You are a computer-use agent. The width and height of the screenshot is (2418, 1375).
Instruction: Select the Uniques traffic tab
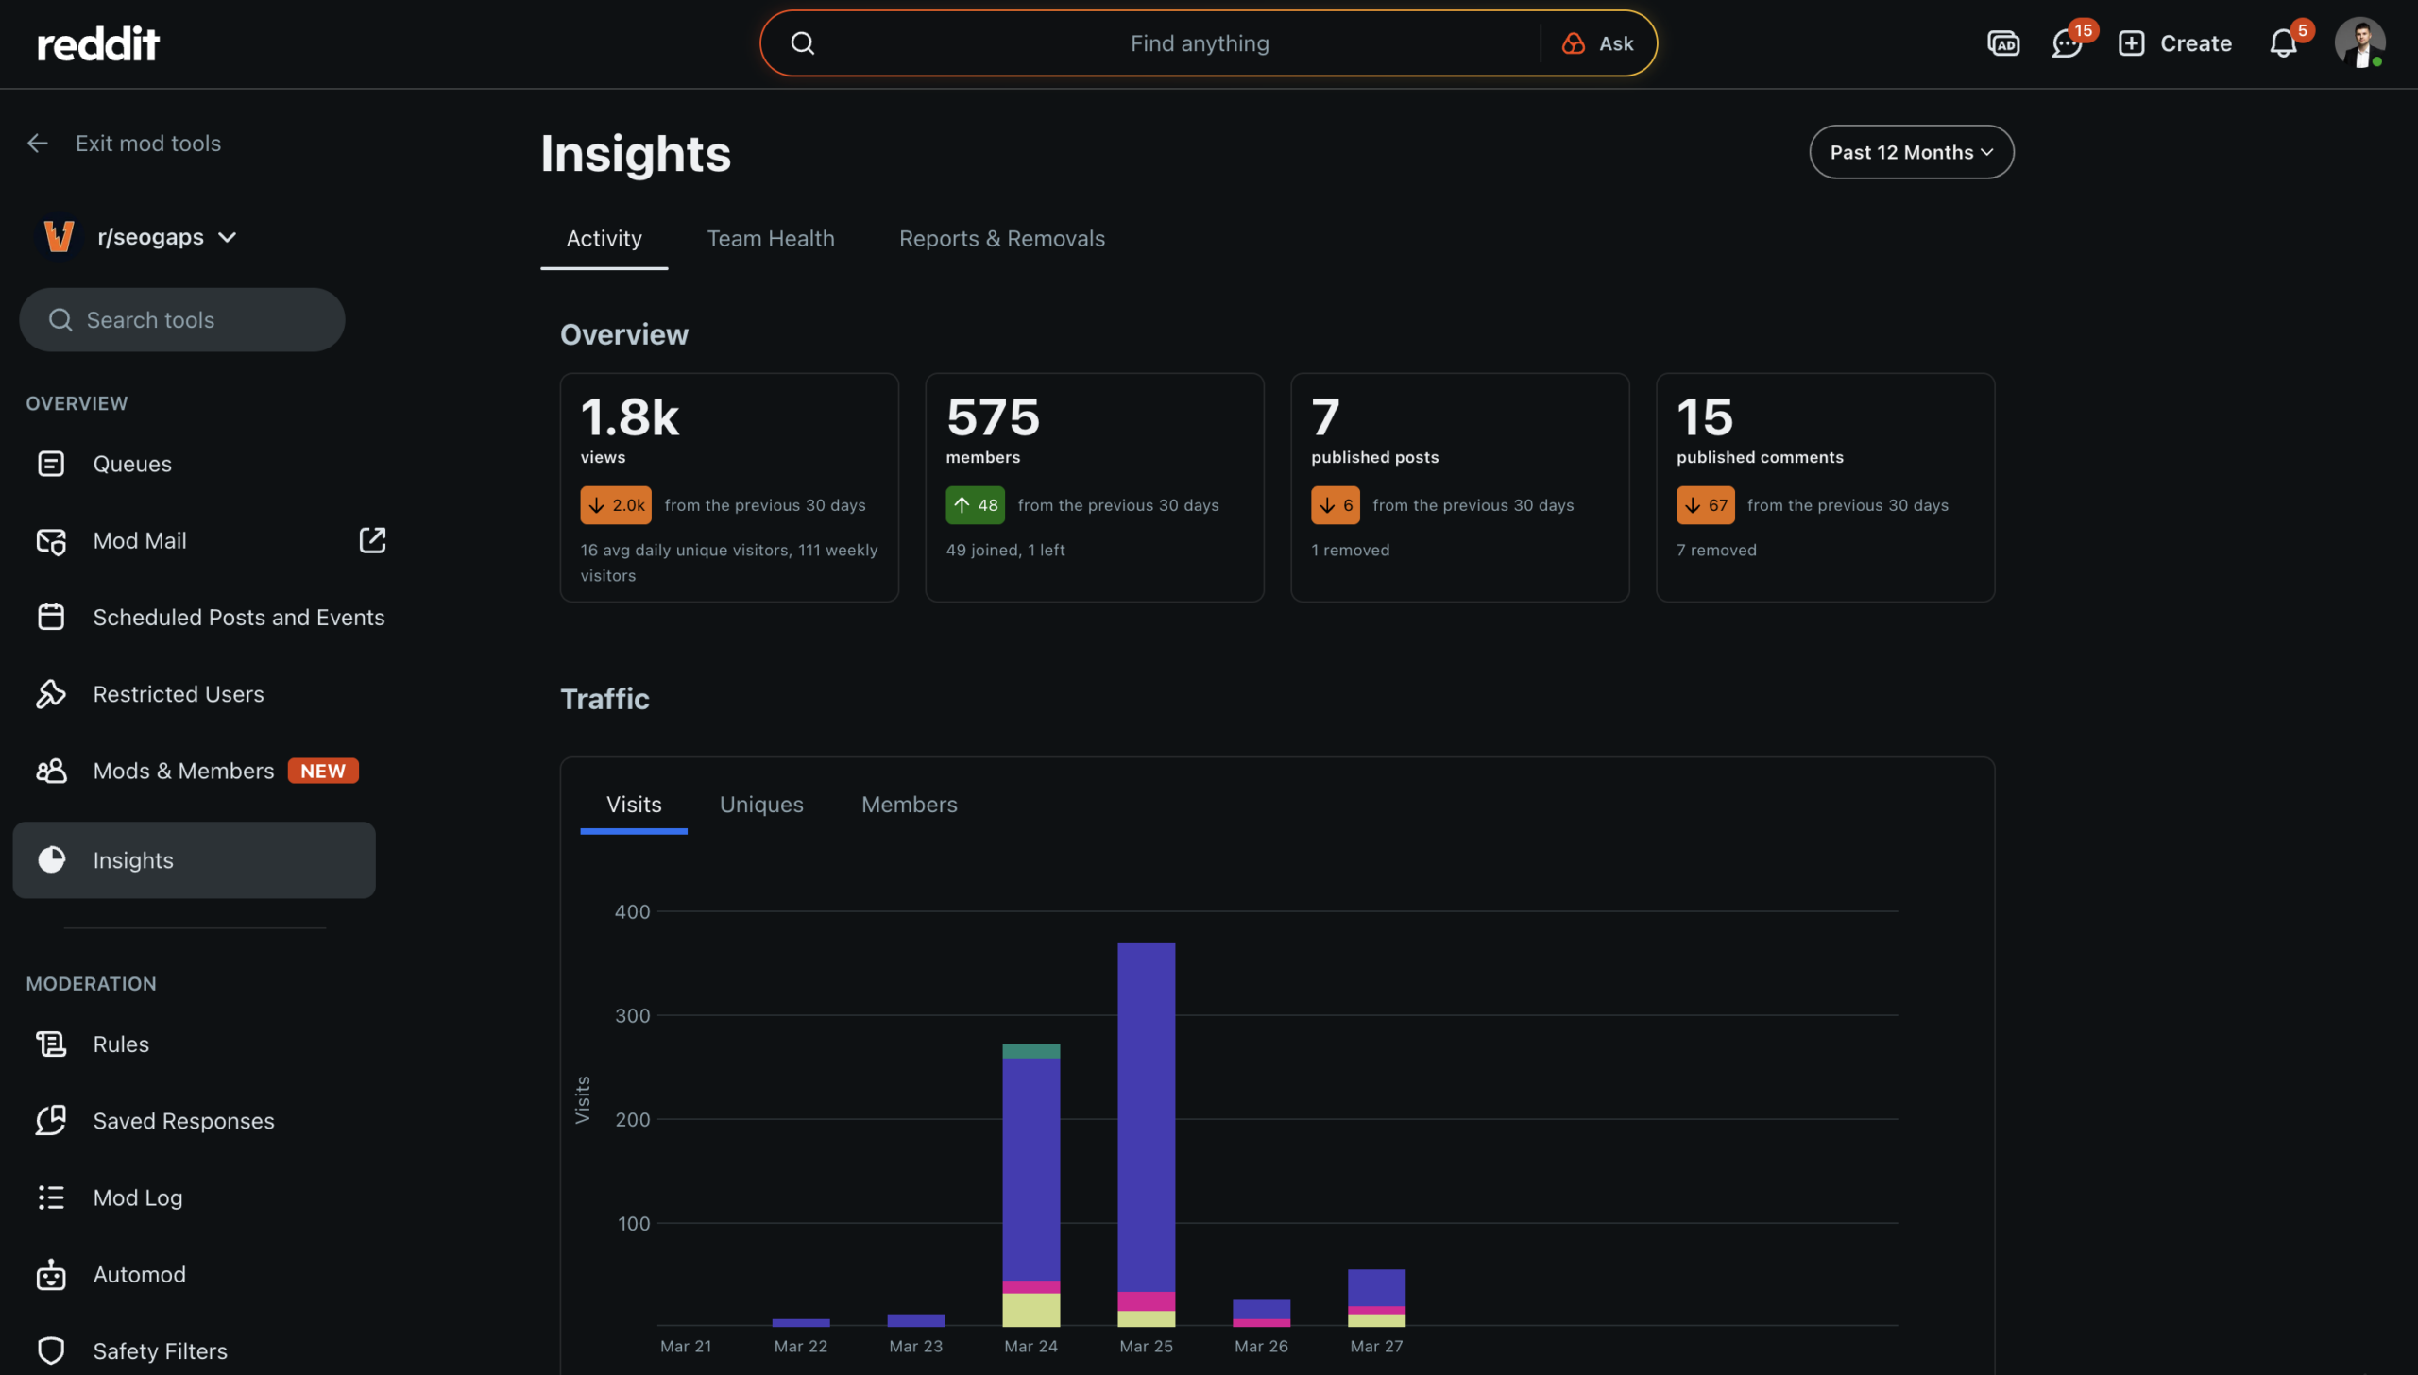[x=761, y=805]
